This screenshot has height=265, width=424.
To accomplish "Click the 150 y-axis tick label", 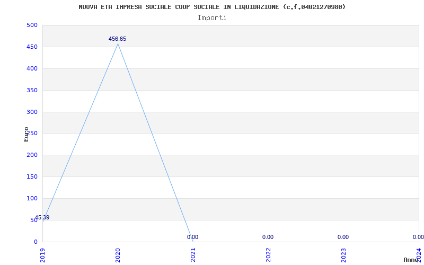I will coord(32,176).
